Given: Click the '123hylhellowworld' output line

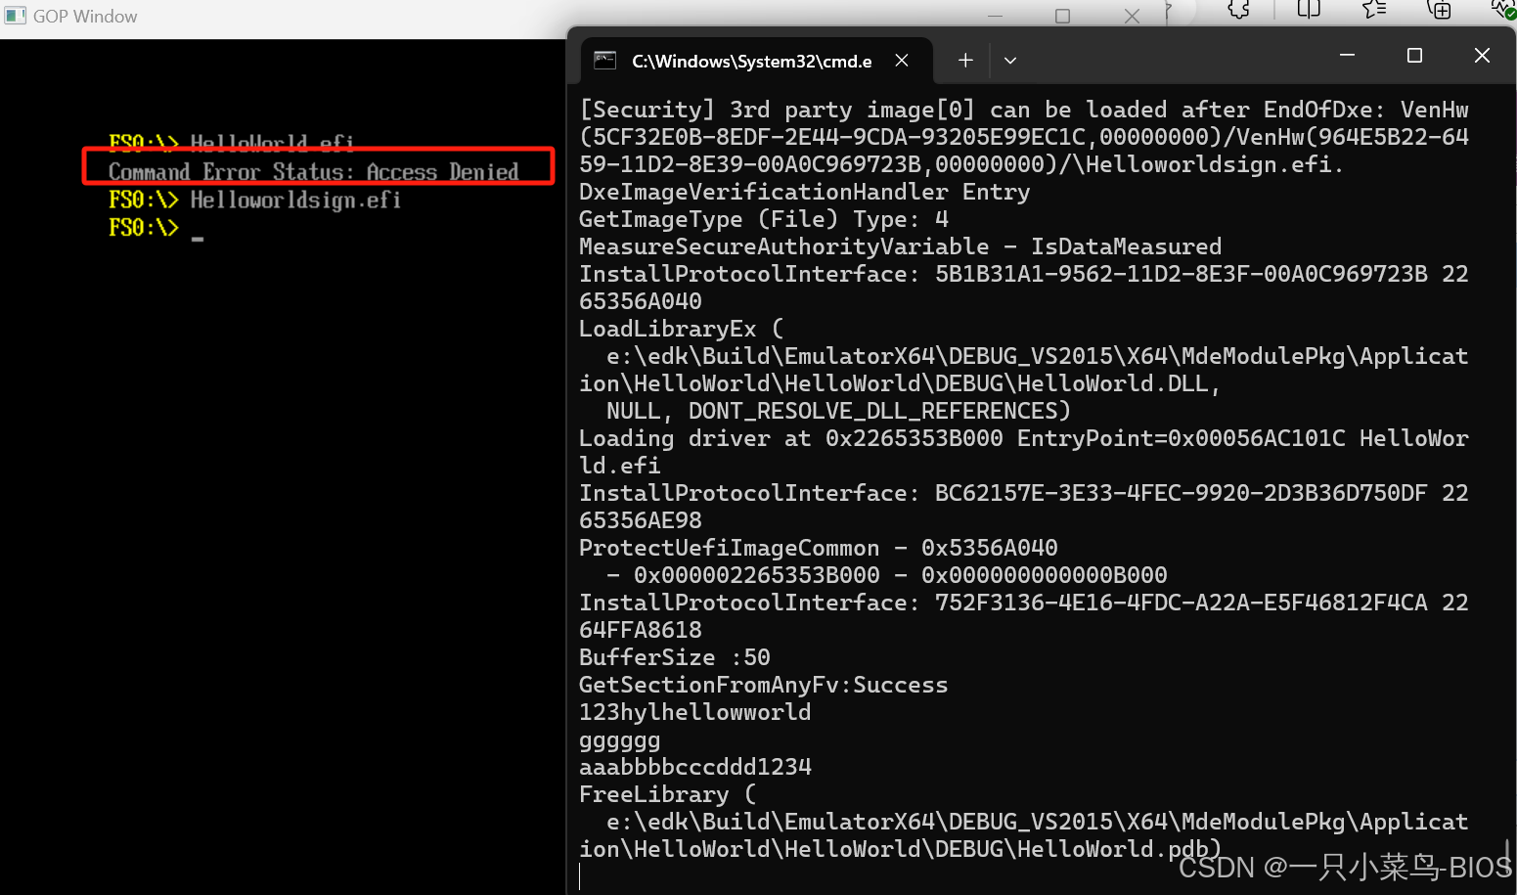Looking at the screenshot, I should click(695, 712).
